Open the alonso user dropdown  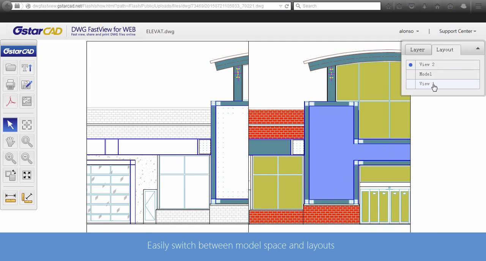tap(409, 31)
